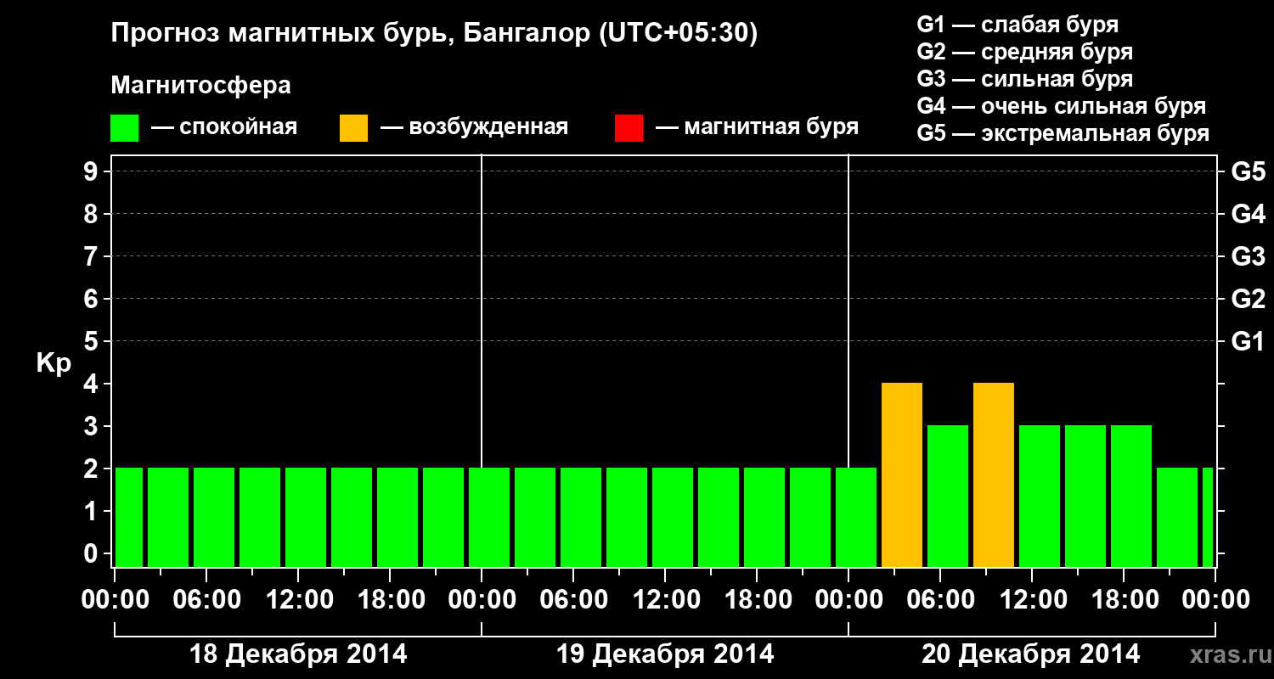Click the '— возбужденная' legend label

pos(474,127)
